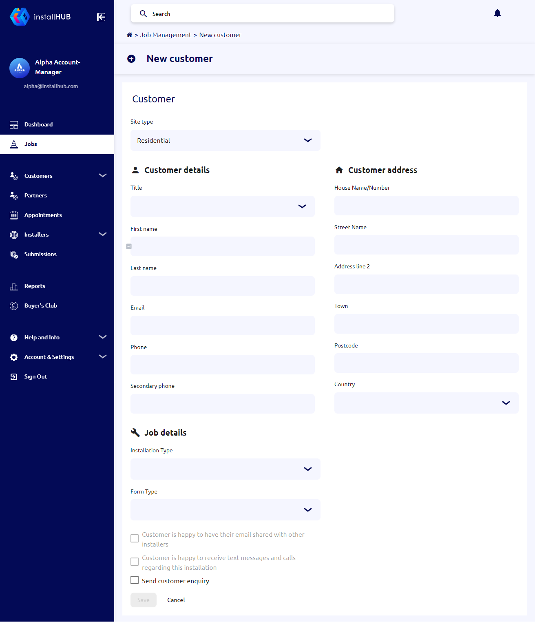Open the Job Management breadcrumb link
Image resolution: width=535 pixels, height=622 pixels.
pyautogui.click(x=166, y=35)
